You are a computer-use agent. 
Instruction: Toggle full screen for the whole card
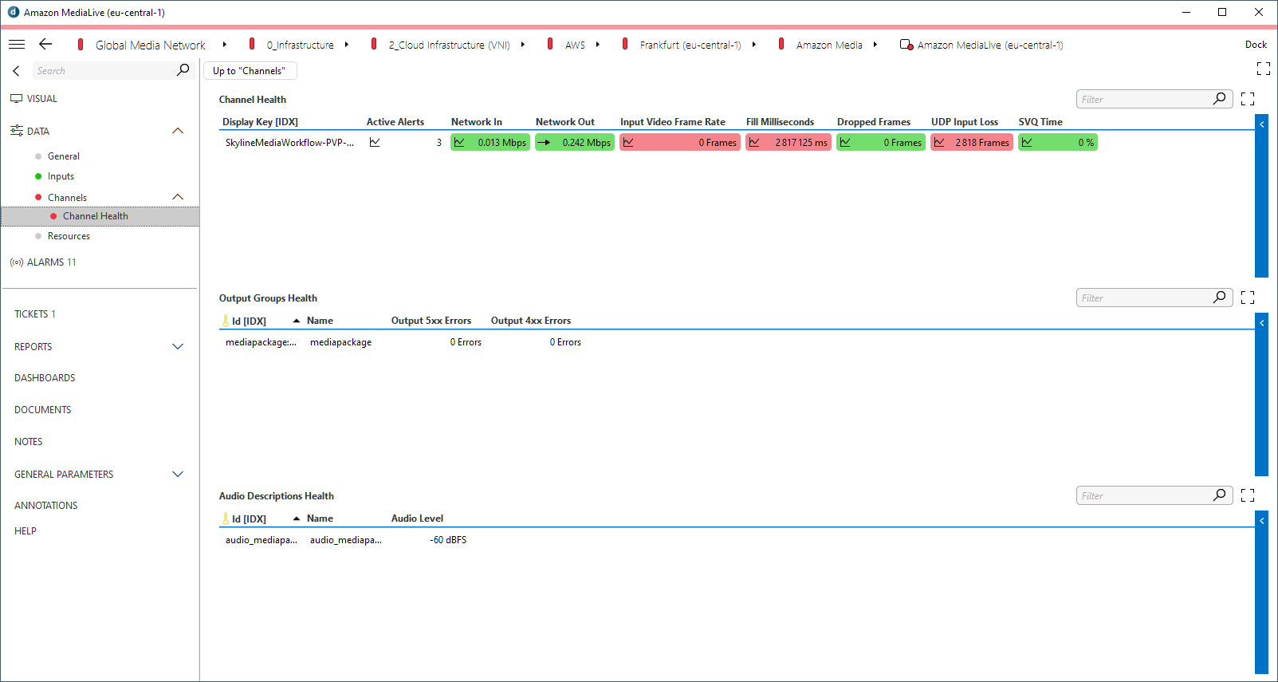pos(1264,69)
